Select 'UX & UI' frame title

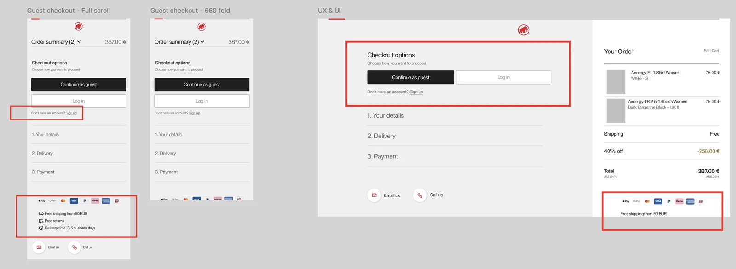(329, 11)
